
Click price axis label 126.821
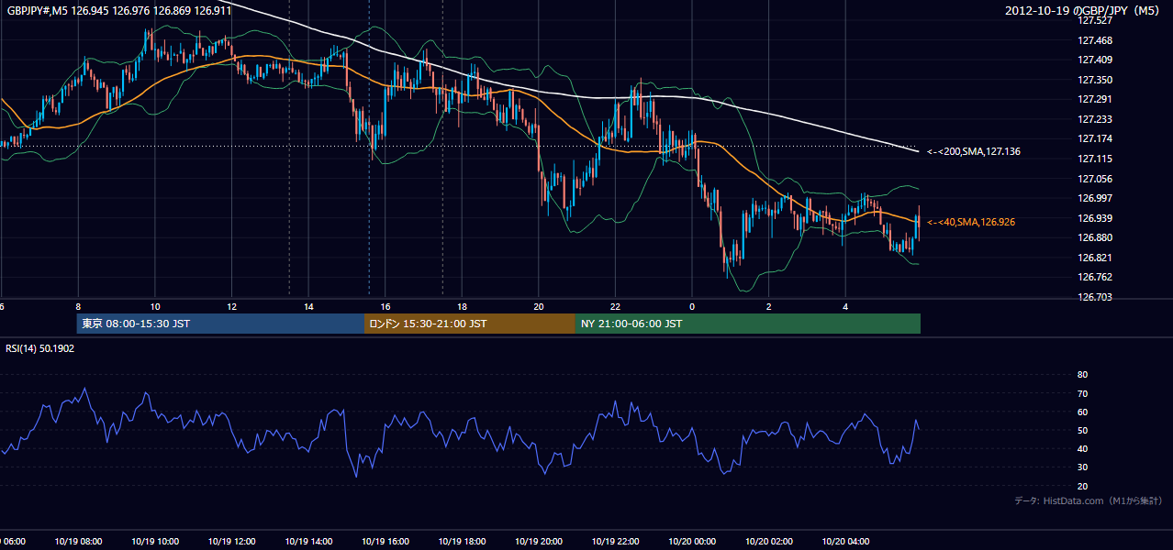point(1095,258)
